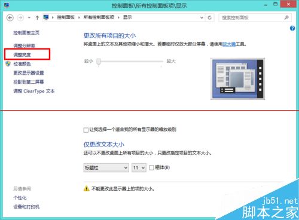The height and width of the screenshot is (220, 299).
Task: Click the 所有控制面板项 breadcrumb
Action: point(99,17)
